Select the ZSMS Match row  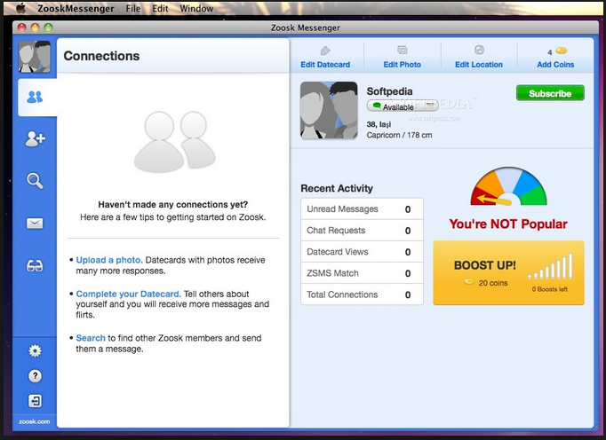point(363,273)
